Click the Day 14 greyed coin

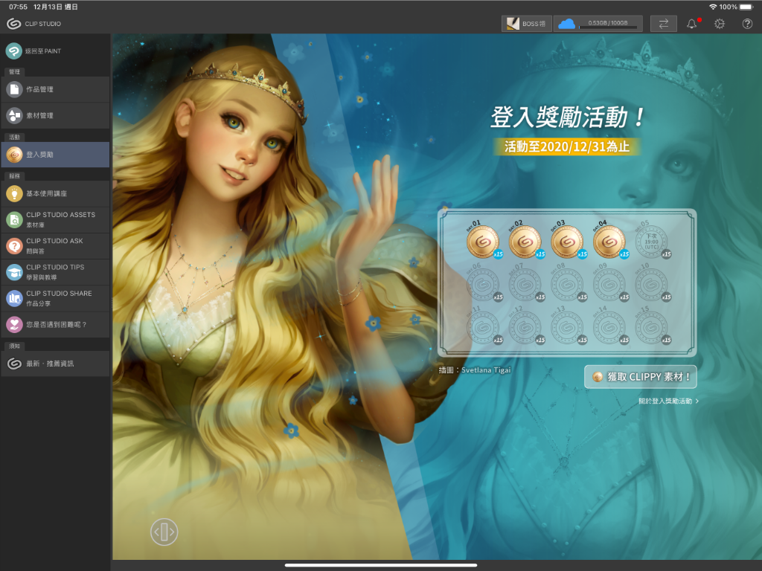[x=609, y=328]
